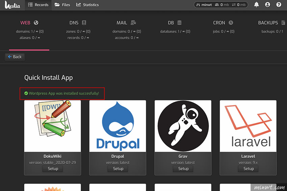Click the Drupal logo thumbnail

point(118,126)
